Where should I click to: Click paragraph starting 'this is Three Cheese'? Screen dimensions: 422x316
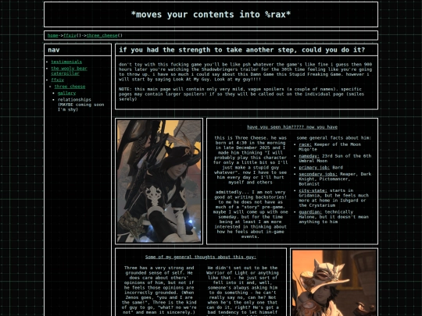250,160
